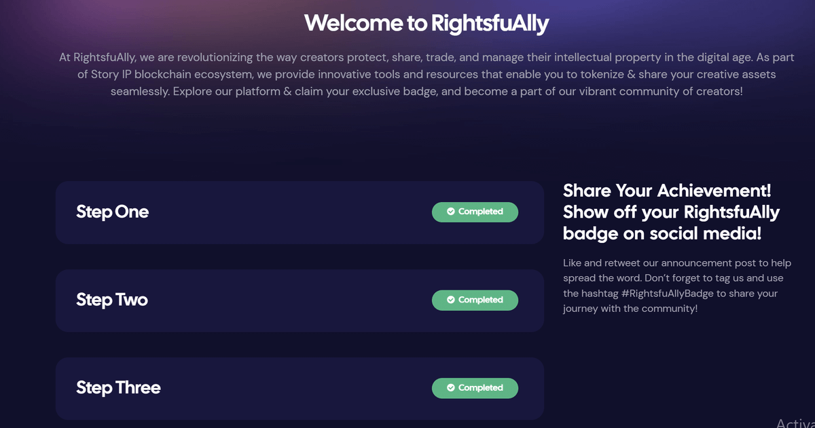Click the checkmark icon in Step Three's badge
This screenshot has height=428, width=815.
451,388
